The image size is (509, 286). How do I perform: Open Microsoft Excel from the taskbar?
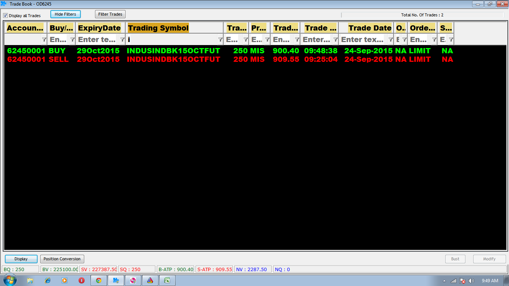pos(167,280)
